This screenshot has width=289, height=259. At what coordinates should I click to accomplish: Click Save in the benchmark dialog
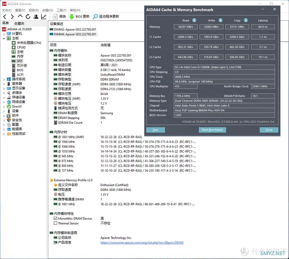coord(155,130)
